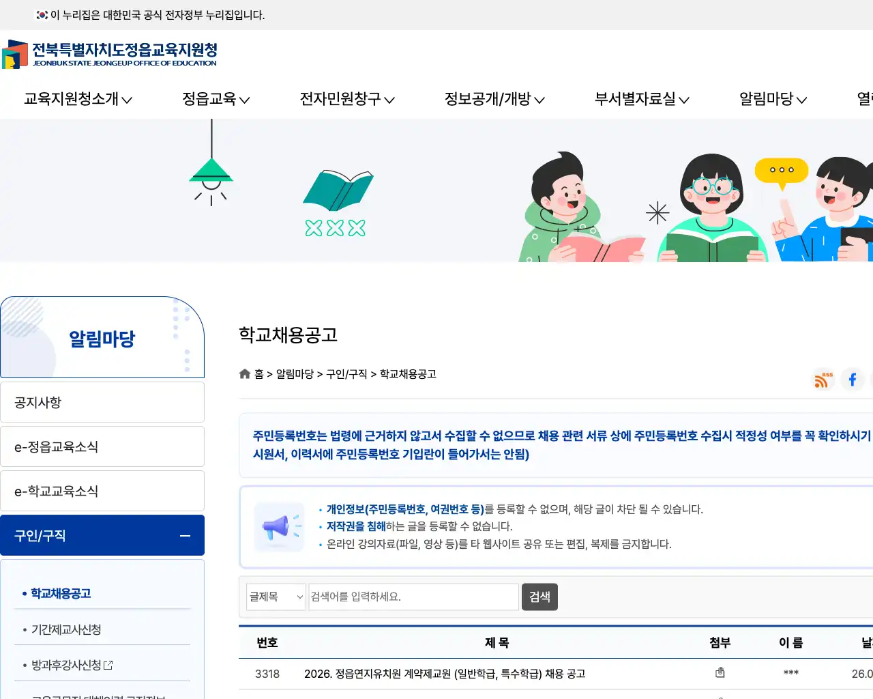
Task: Open posting 2026 정읍연지유치원 채용 공고
Action: (445, 674)
